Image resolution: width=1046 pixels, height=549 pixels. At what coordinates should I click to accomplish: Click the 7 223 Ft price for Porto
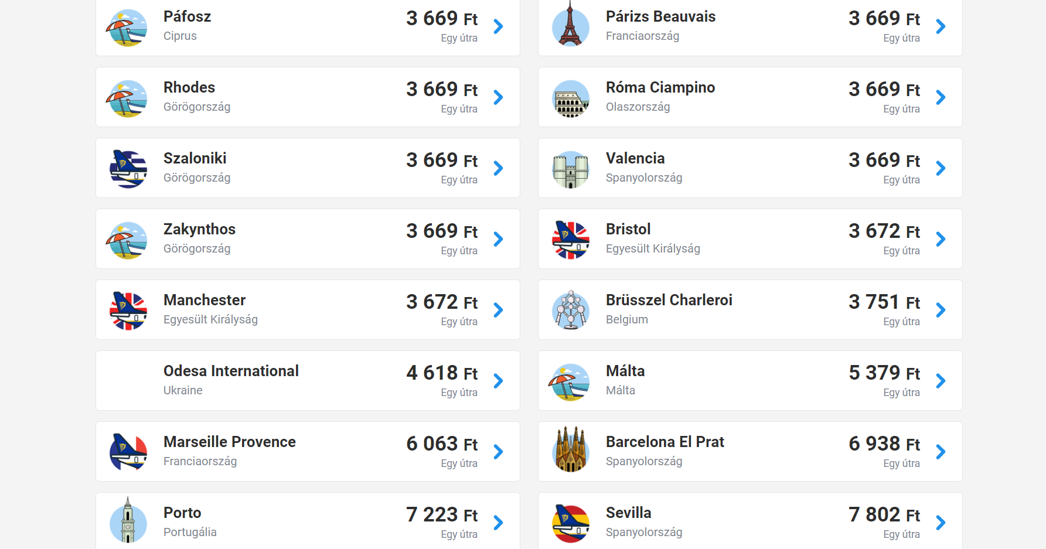click(441, 514)
